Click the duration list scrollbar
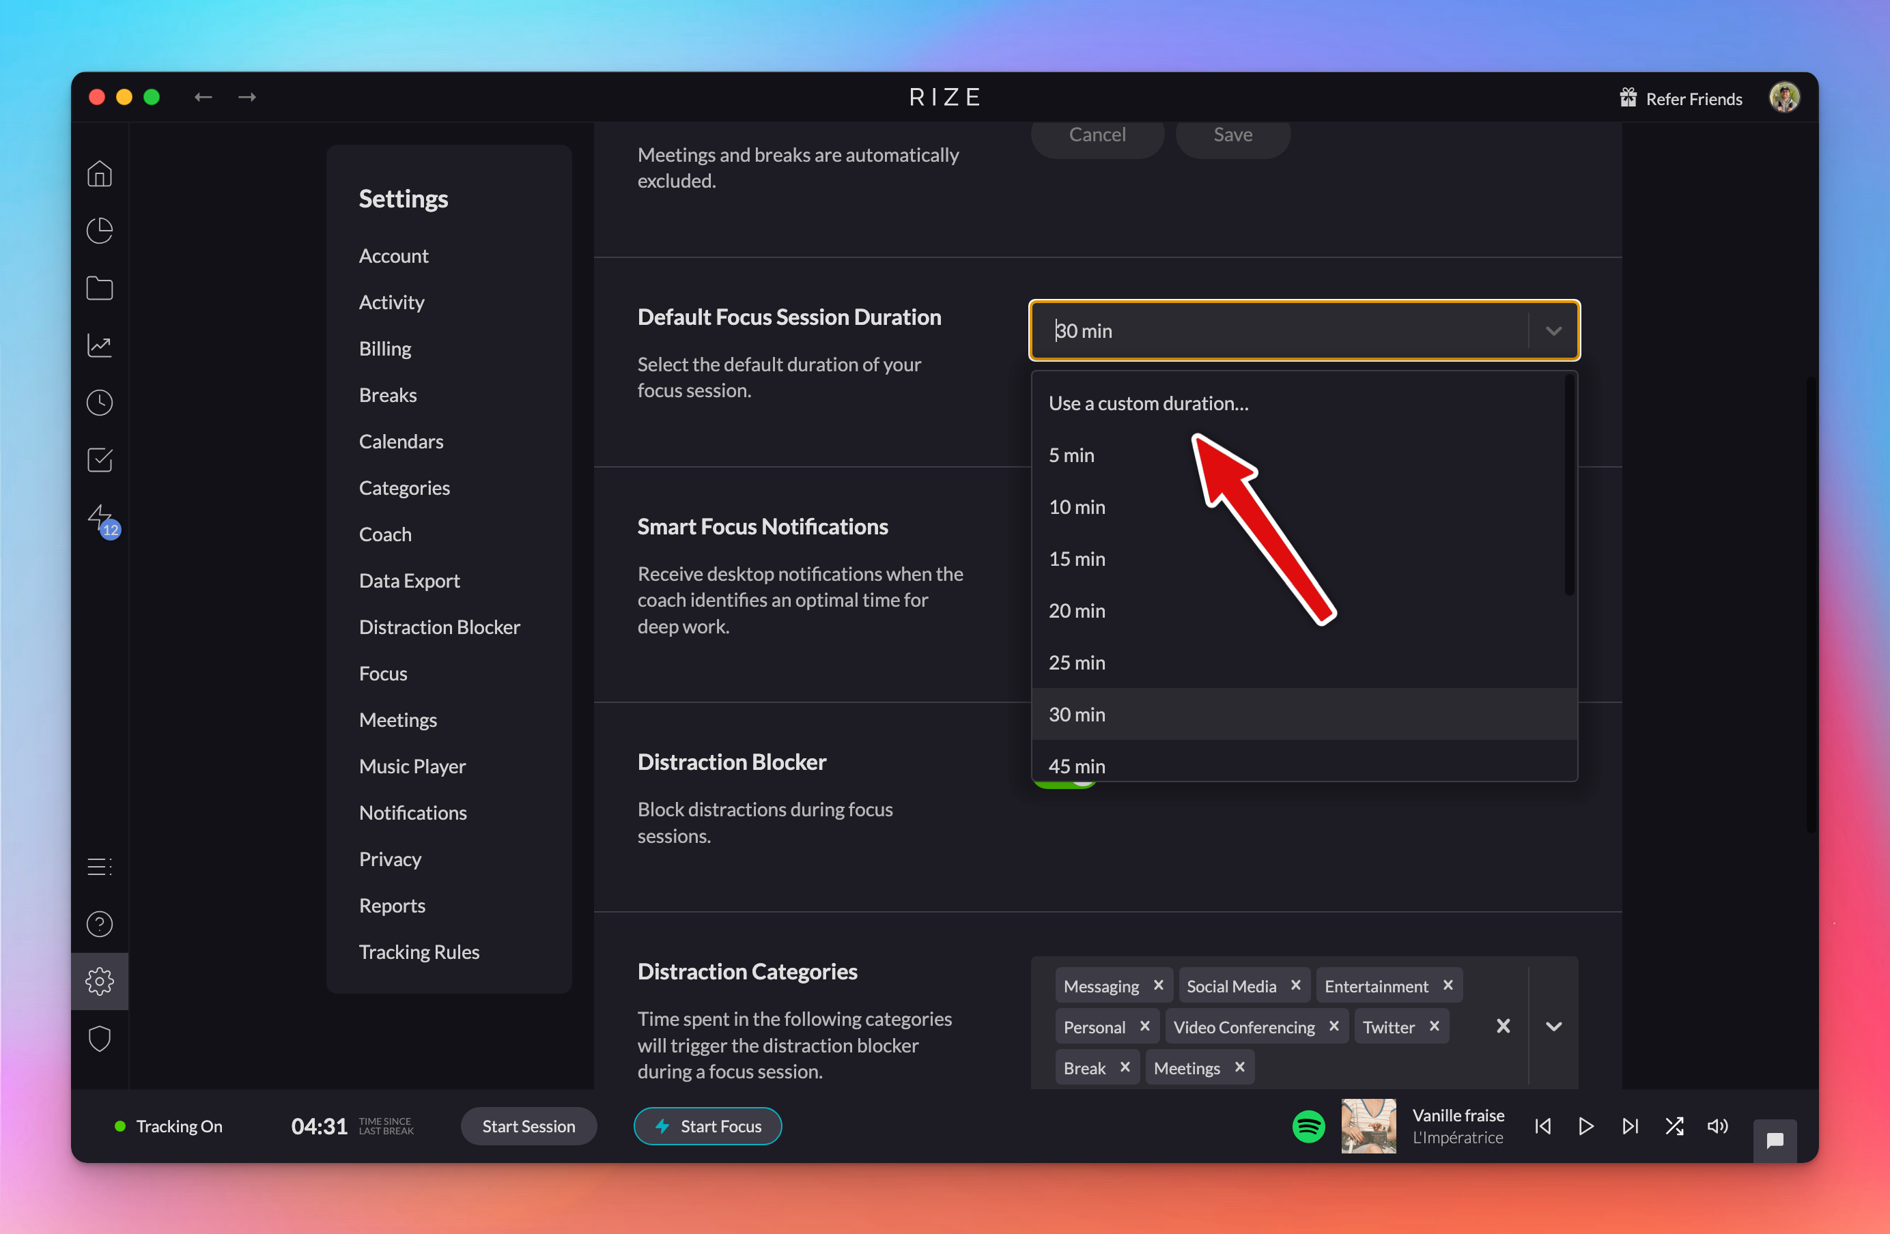Image resolution: width=1890 pixels, height=1234 pixels. pos(1569,486)
